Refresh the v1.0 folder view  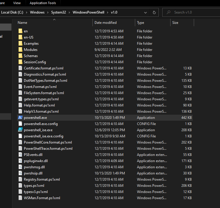(154, 12)
